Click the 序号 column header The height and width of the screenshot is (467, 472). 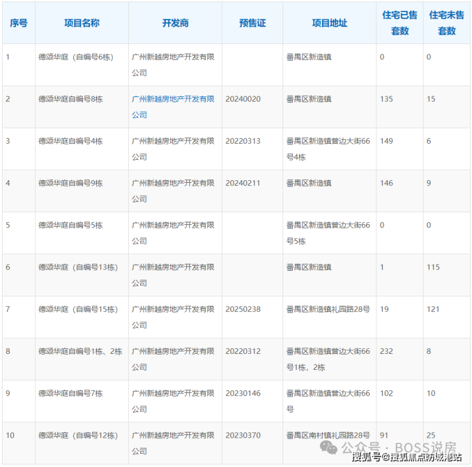pos(18,23)
